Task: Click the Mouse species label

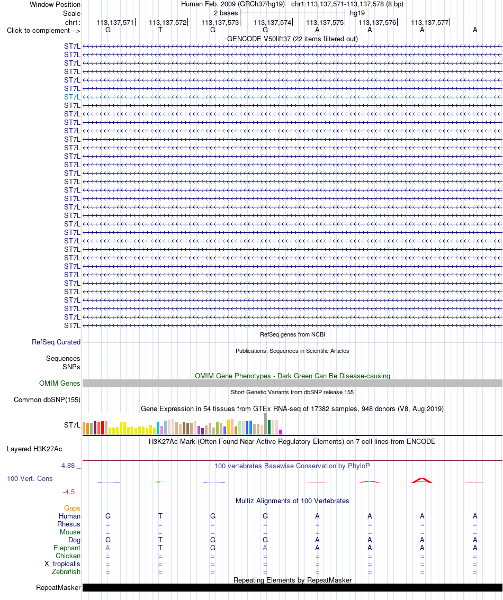Action: tap(70, 532)
